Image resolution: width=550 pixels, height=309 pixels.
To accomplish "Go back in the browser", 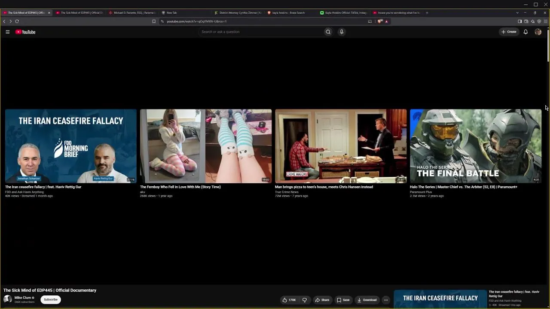I will (x=4, y=21).
